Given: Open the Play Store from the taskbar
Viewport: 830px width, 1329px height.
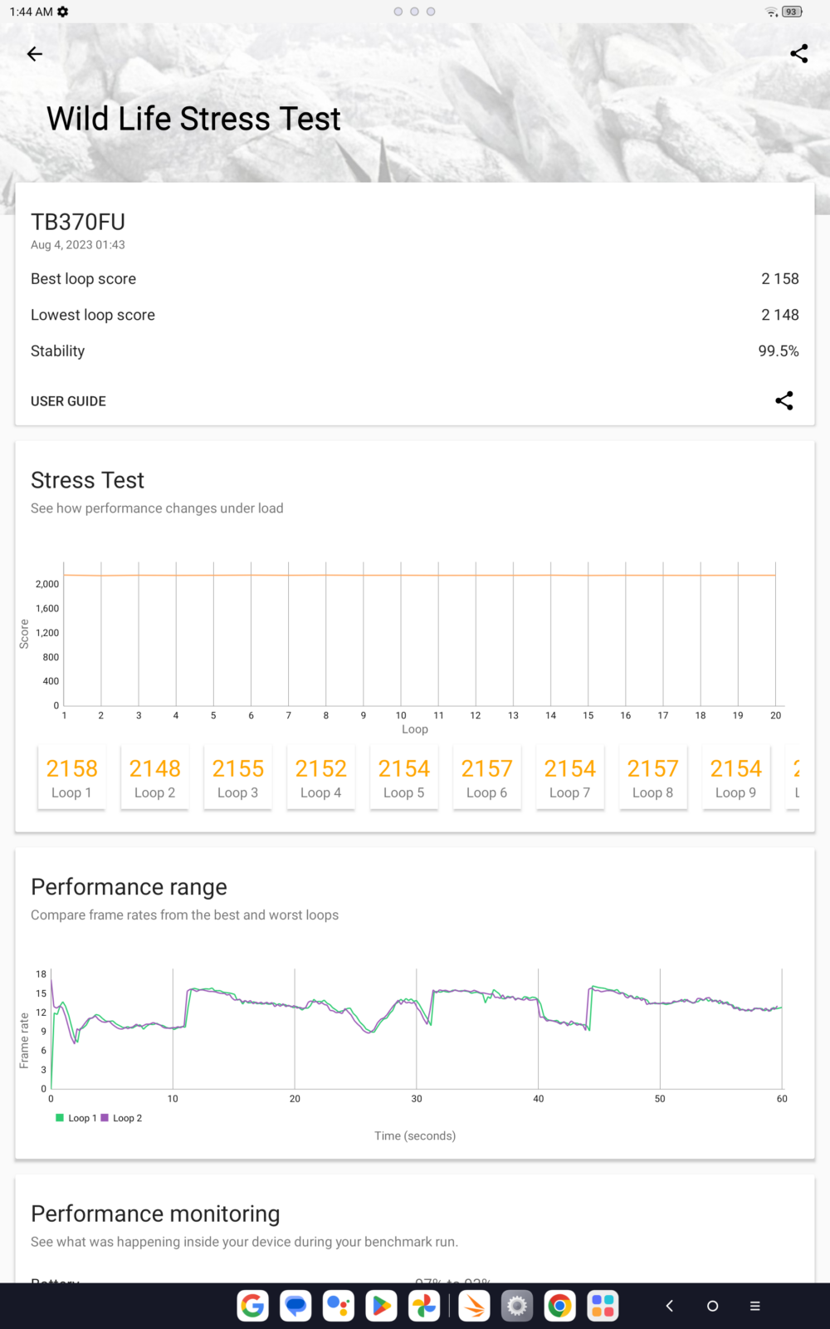Looking at the screenshot, I should point(381,1306).
